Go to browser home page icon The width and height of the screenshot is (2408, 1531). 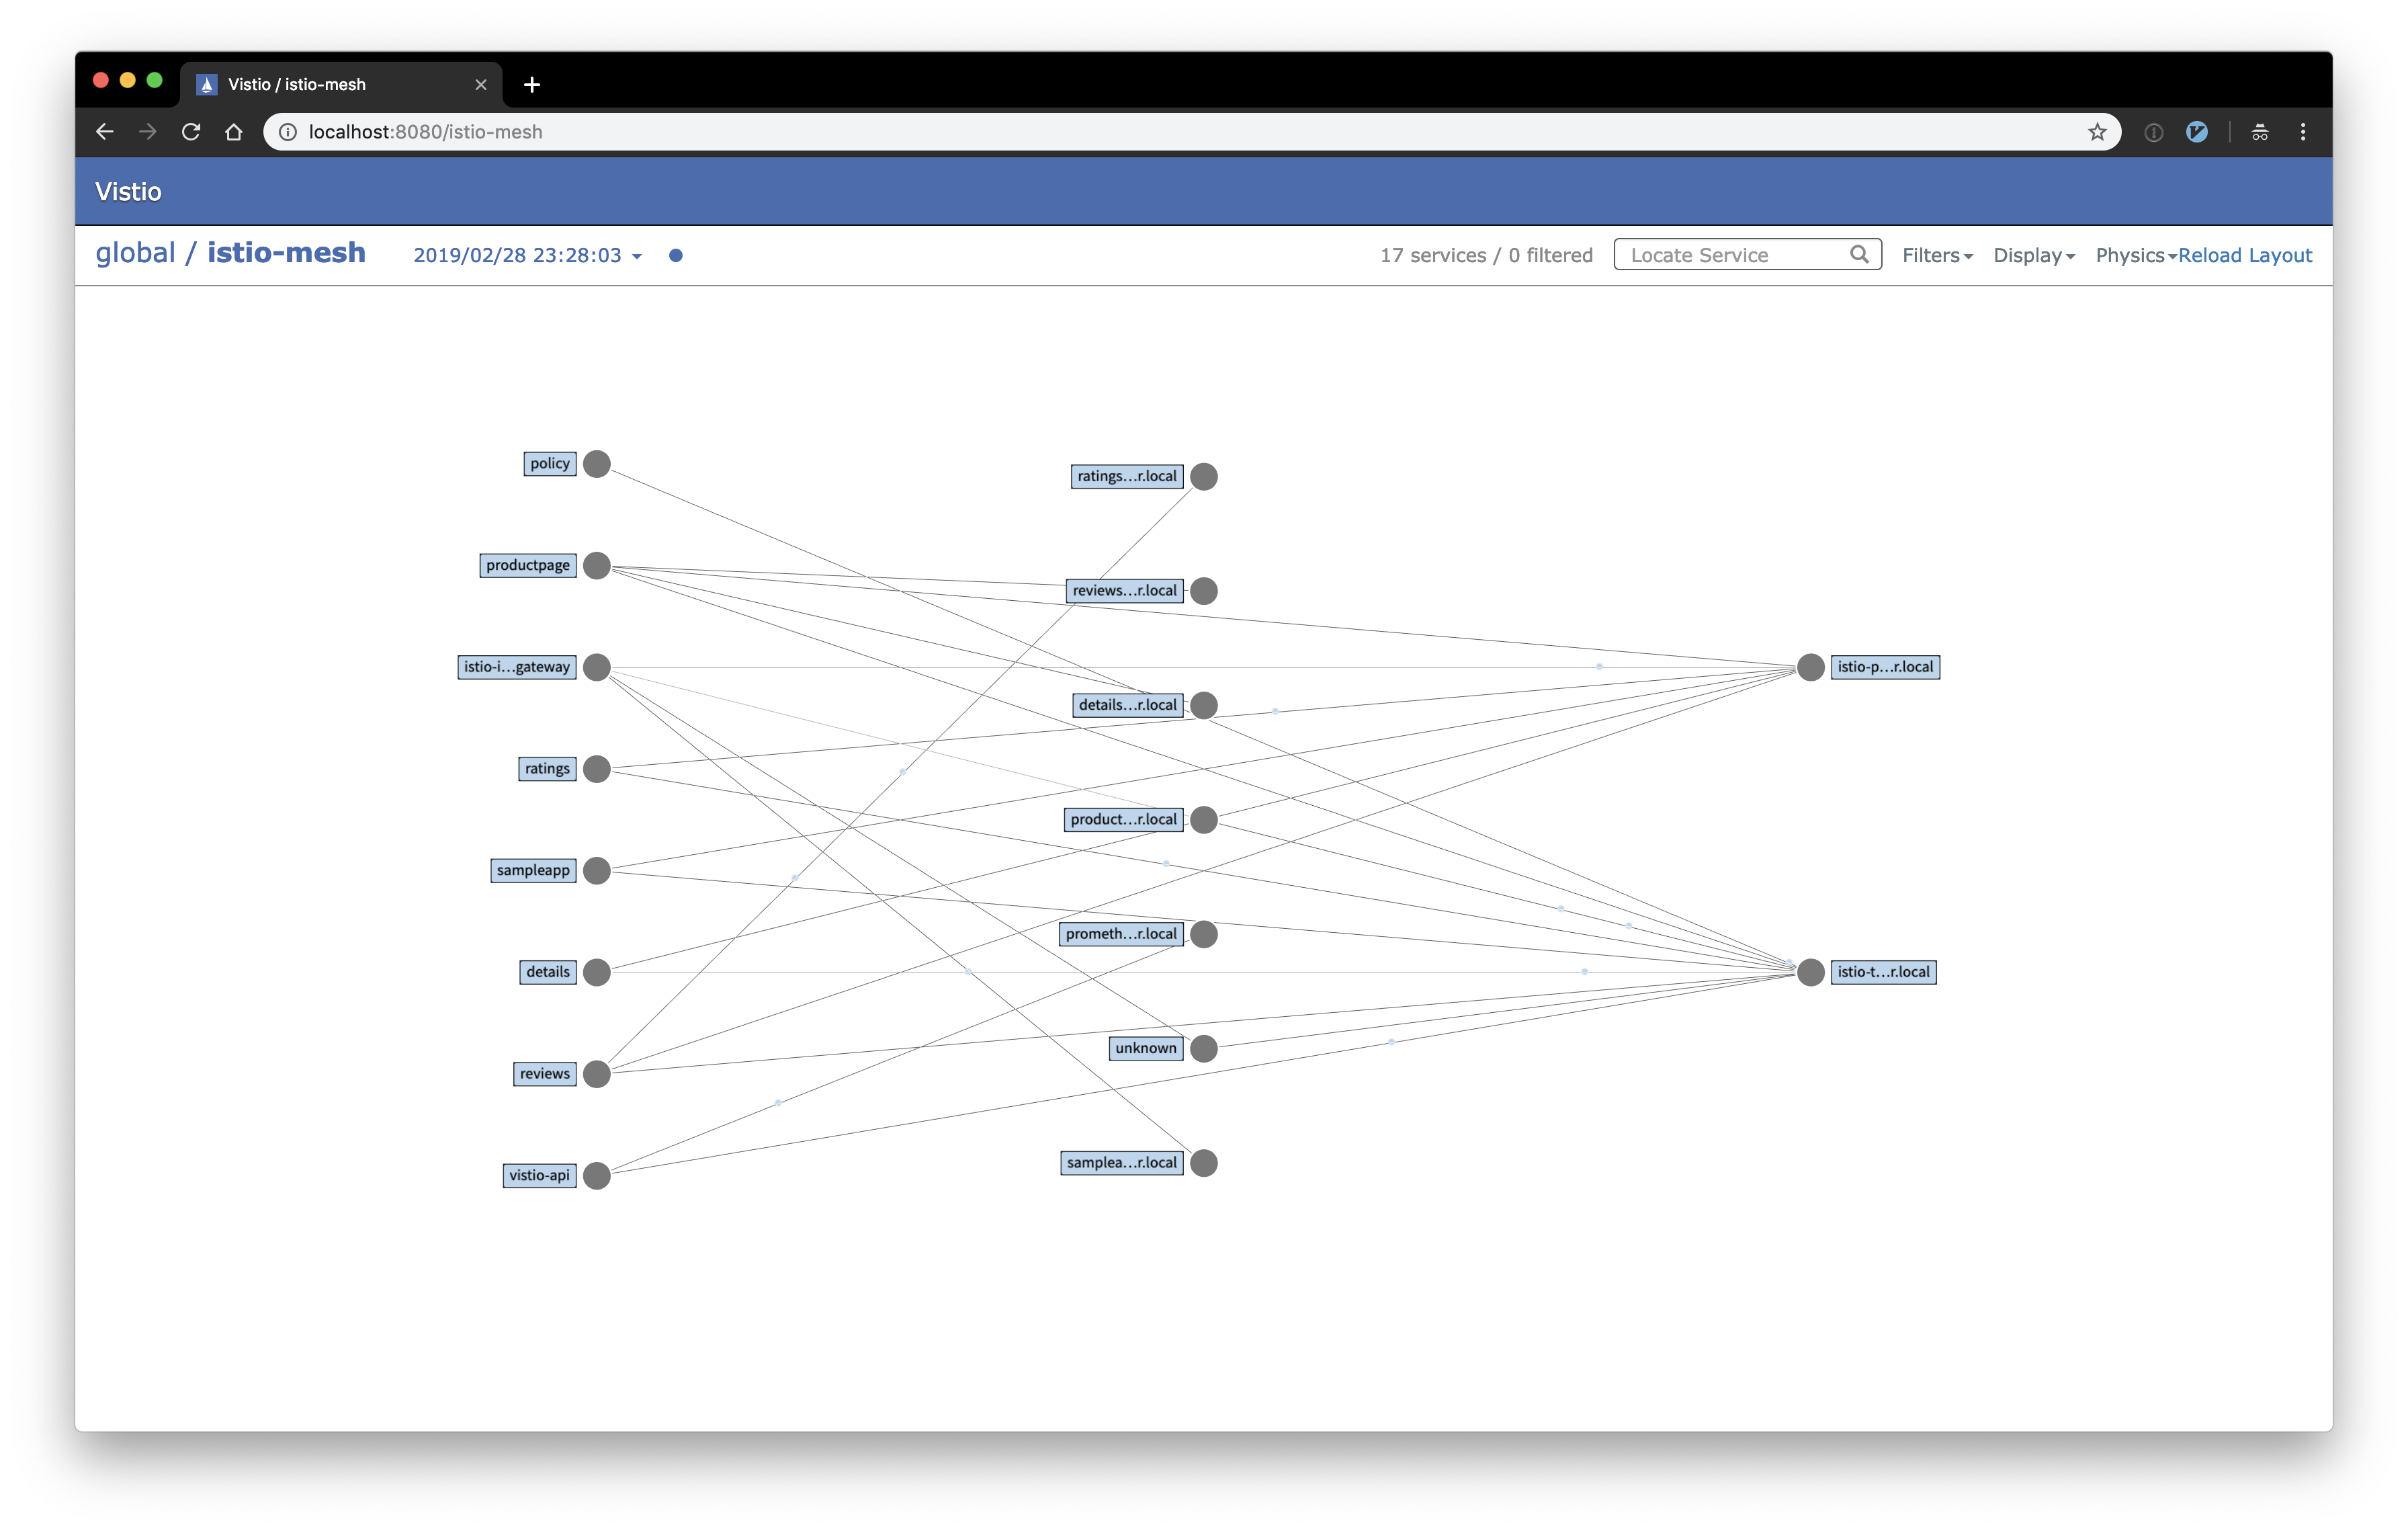234,132
